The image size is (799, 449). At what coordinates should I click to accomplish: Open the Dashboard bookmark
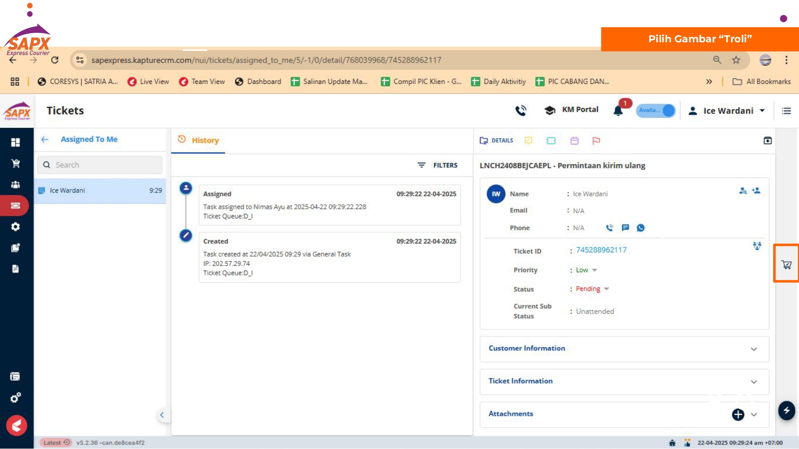[258, 81]
